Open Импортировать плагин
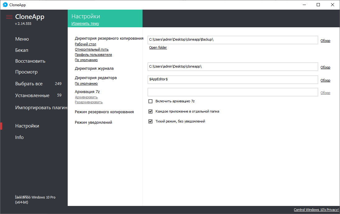Image resolution: width=340 pixels, height=214 pixels. click(41, 108)
